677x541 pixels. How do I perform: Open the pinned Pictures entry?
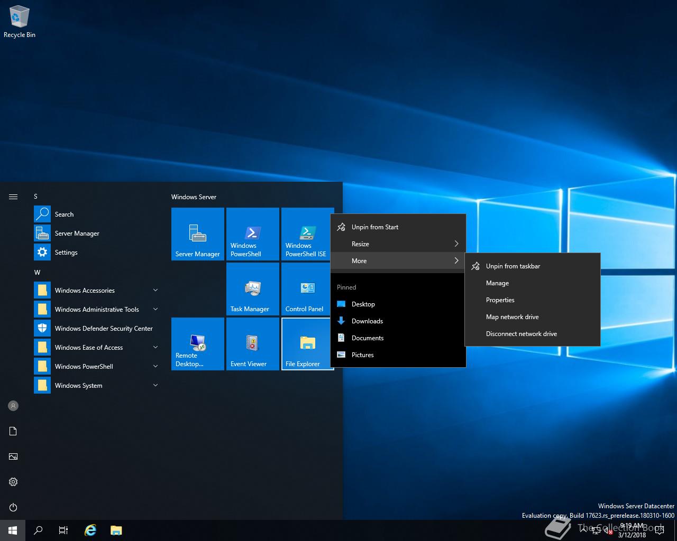tap(398, 355)
